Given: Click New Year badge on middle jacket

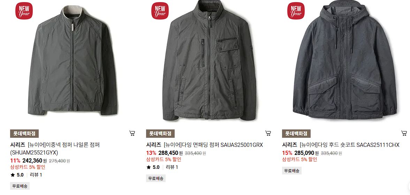Looking at the screenshot, I should (160, 11).
